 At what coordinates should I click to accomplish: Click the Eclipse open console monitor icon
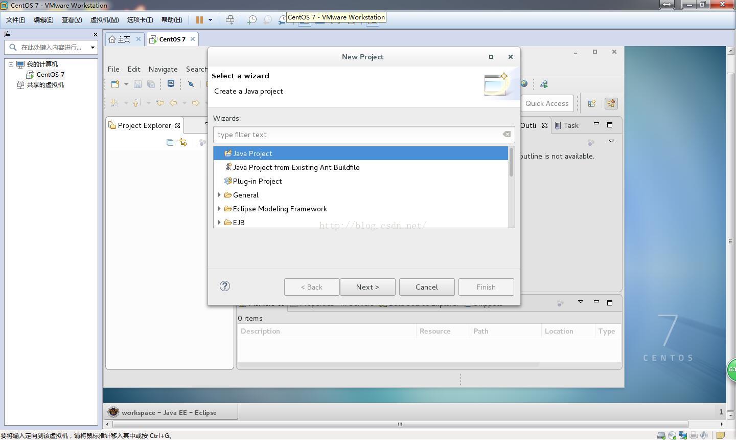click(171, 84)
